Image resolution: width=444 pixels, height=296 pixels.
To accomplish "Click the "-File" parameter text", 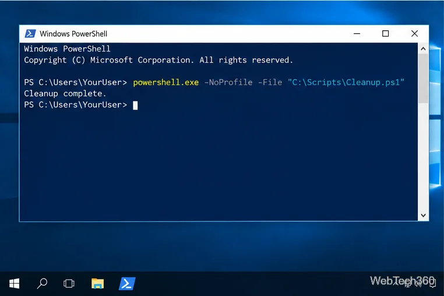I will coord(270,82).
